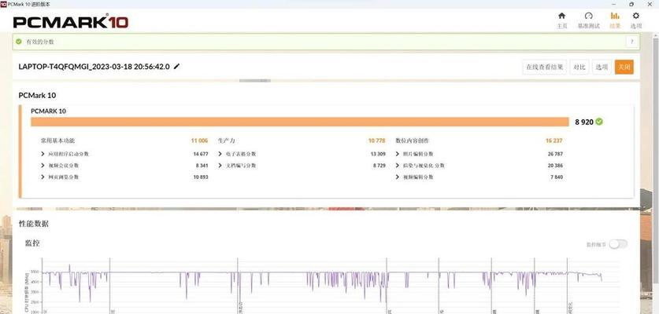Screen dimensions: 659x314
Task: Click the pencil icon to rename the result
Action: [x=176, y=66]
